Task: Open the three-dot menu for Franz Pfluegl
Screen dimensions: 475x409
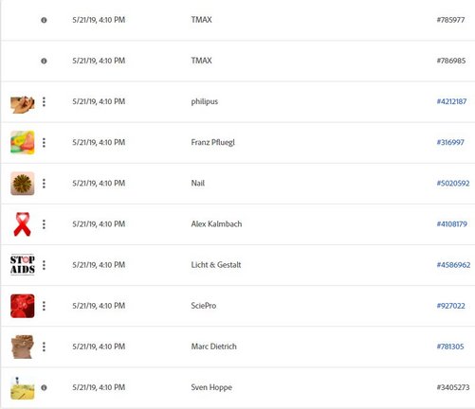Action: (x=44, y=143)
